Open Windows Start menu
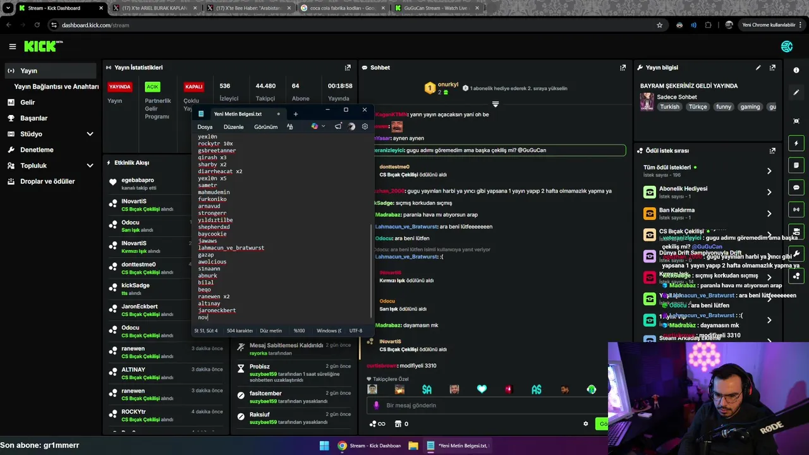Viewport: 809px width, 455px height. pos(324,446)
